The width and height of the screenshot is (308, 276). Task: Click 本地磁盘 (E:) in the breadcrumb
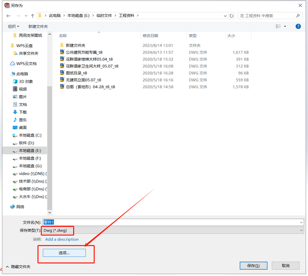[78, 16]
